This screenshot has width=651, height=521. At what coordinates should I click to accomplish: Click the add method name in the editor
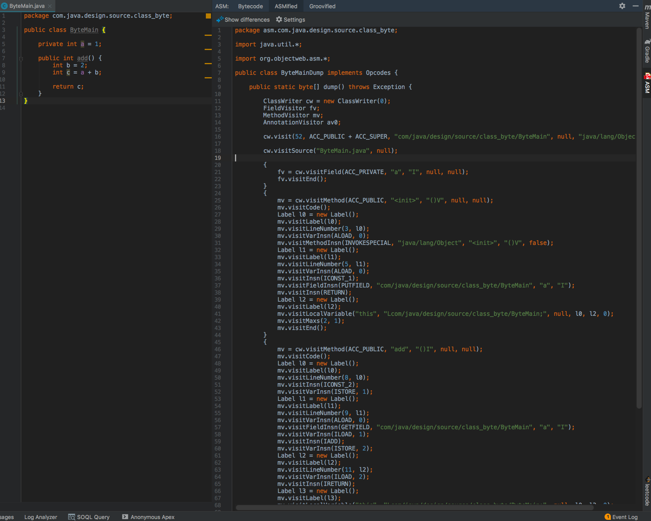coord(82,58)
